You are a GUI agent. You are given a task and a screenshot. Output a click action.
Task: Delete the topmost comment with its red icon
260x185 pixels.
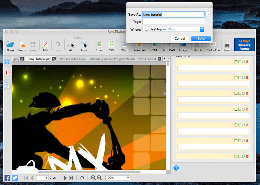coord(247,62)
